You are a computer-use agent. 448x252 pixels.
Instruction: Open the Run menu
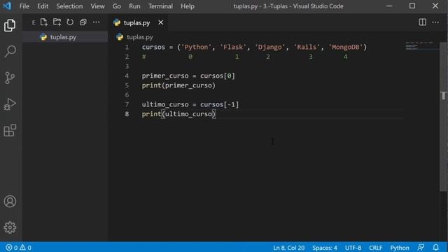click(134, 6)
